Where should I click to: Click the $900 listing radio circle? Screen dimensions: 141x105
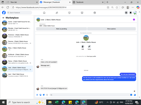[37, 25]
